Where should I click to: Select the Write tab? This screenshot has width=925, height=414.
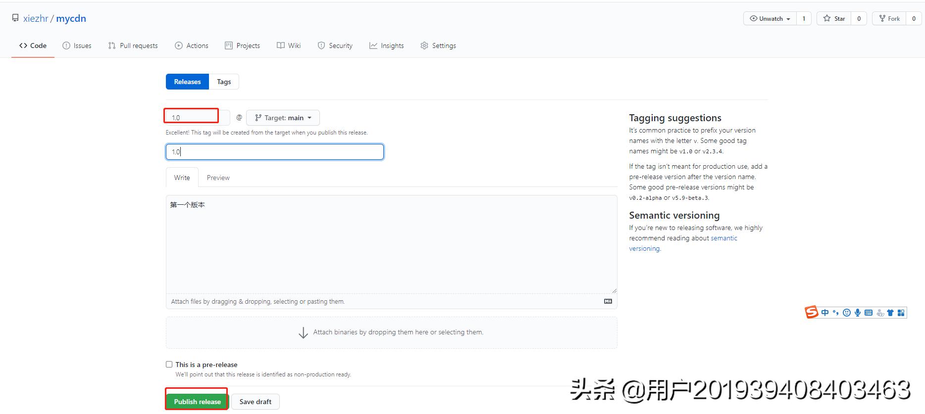182,178
